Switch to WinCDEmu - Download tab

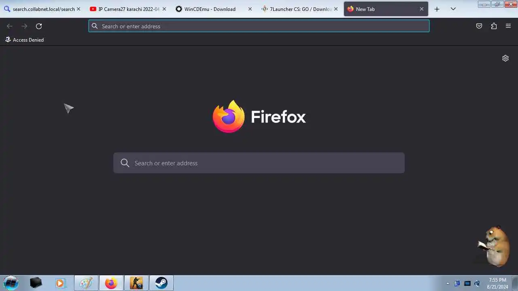pos(214,9)
